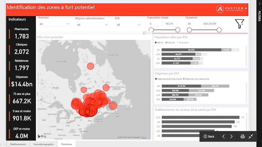262x147 pixels.
Task: Click Population totale minimum input field
Action: (x=156, y=24)
